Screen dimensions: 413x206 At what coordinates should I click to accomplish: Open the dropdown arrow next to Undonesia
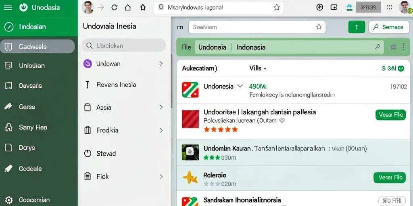(240, 86)
